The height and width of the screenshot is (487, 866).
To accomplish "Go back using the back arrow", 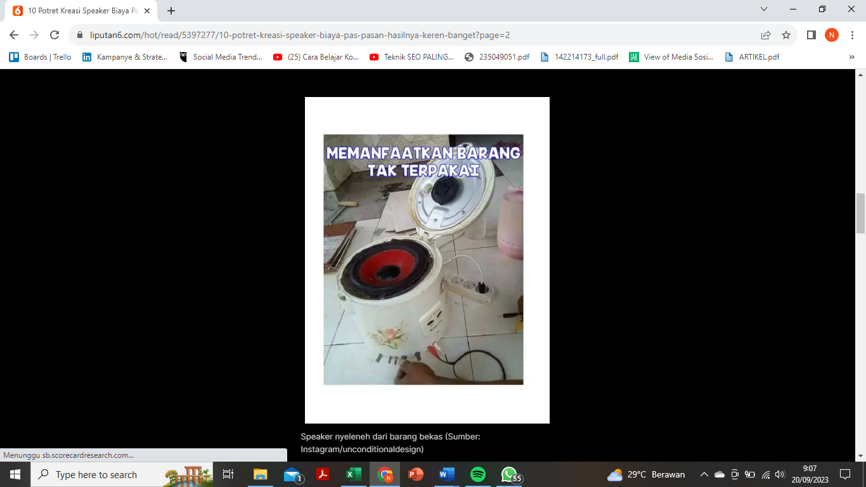I will (x=14, y=36).
